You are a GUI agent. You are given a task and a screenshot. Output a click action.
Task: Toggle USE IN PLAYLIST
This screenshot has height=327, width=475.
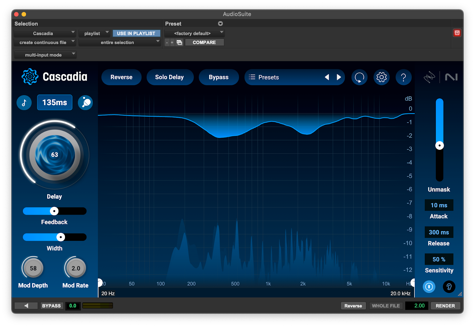click(136, 33)
